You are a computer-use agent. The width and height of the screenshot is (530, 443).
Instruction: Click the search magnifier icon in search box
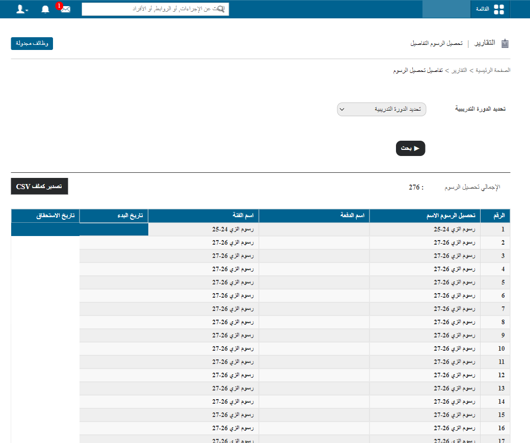(221, 9)
